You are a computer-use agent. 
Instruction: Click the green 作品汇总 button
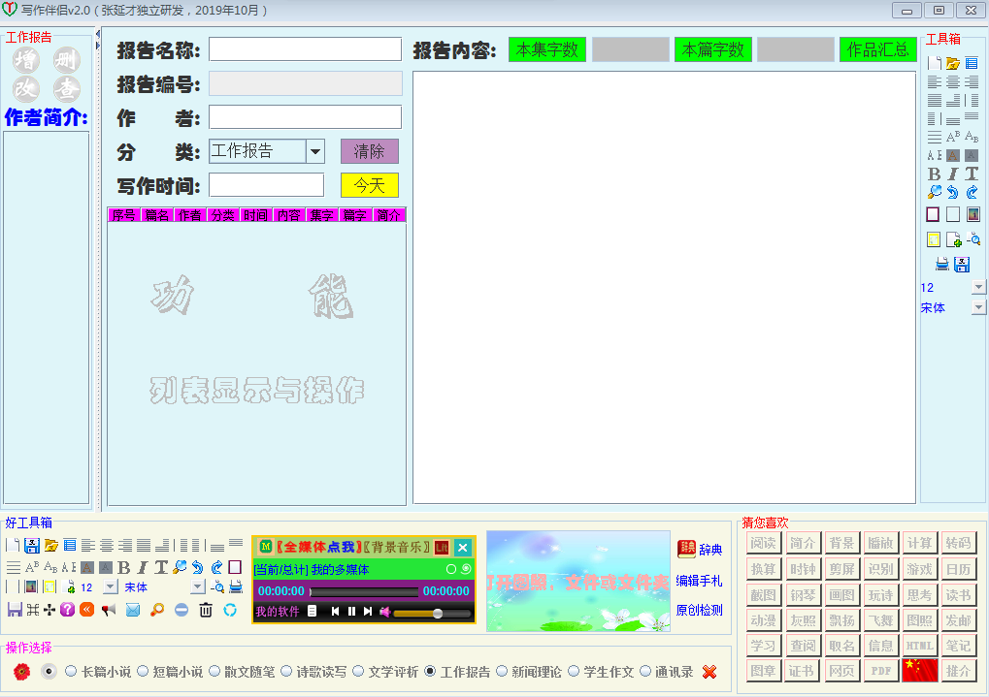point(877,50)
